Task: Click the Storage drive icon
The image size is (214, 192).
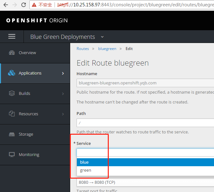Action: coord(12,134)
